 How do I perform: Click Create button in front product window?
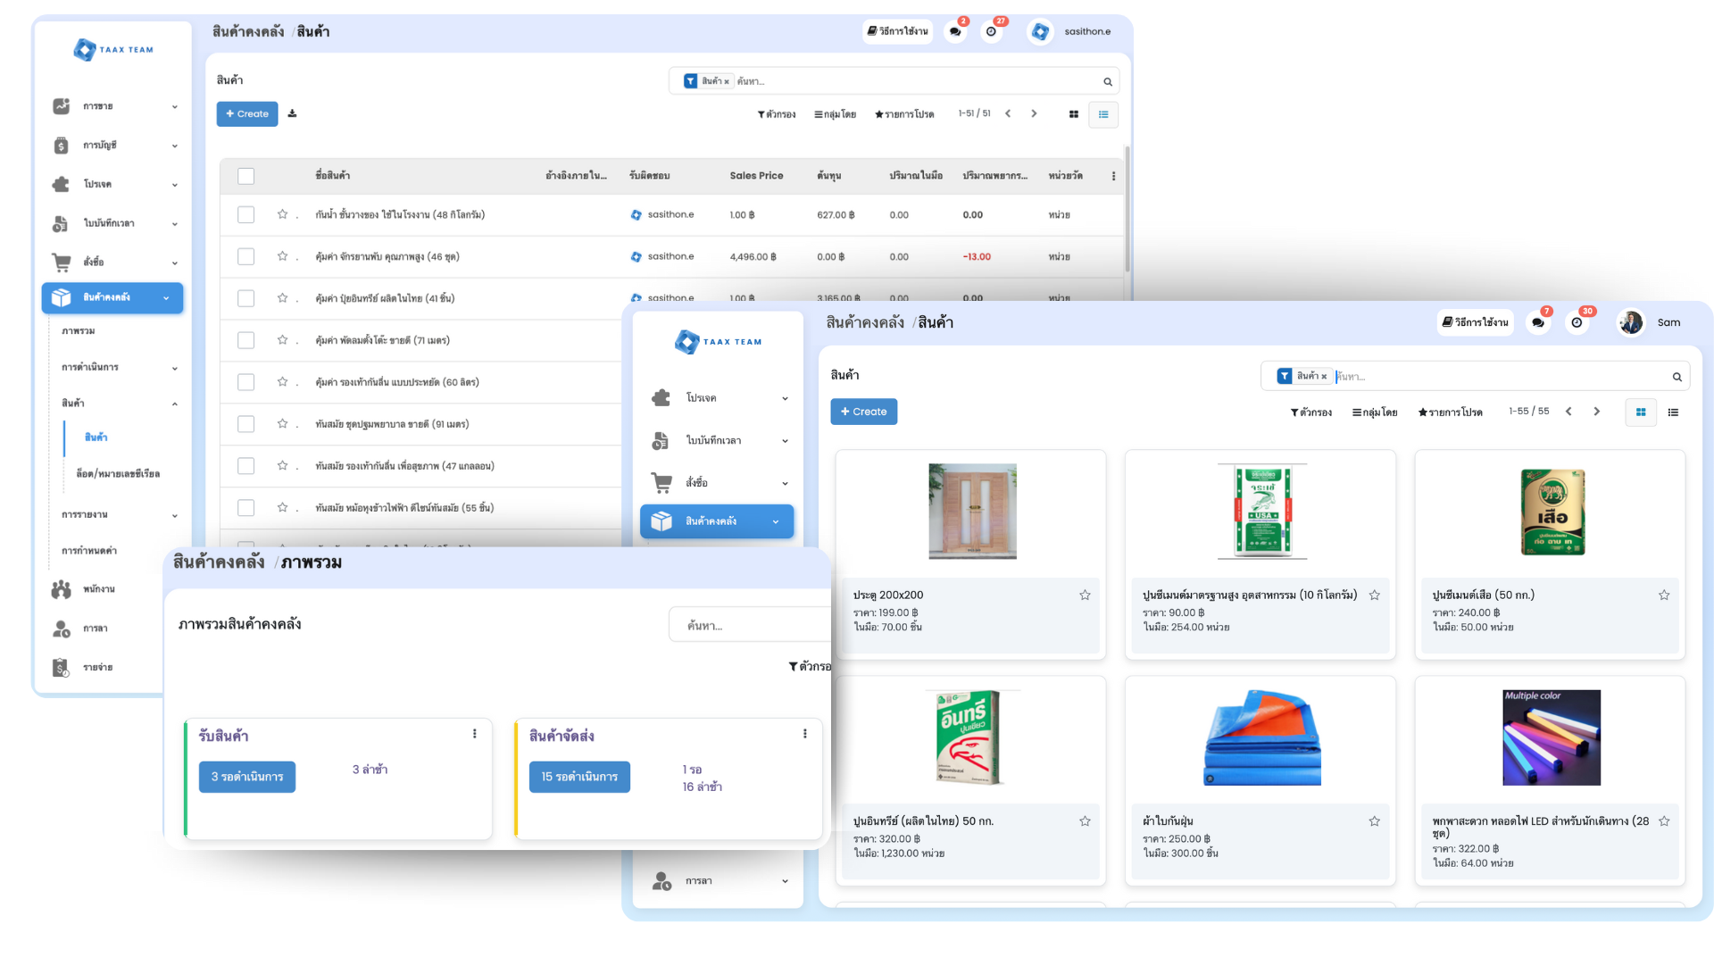pyautogui.click(x=863, y=412)
